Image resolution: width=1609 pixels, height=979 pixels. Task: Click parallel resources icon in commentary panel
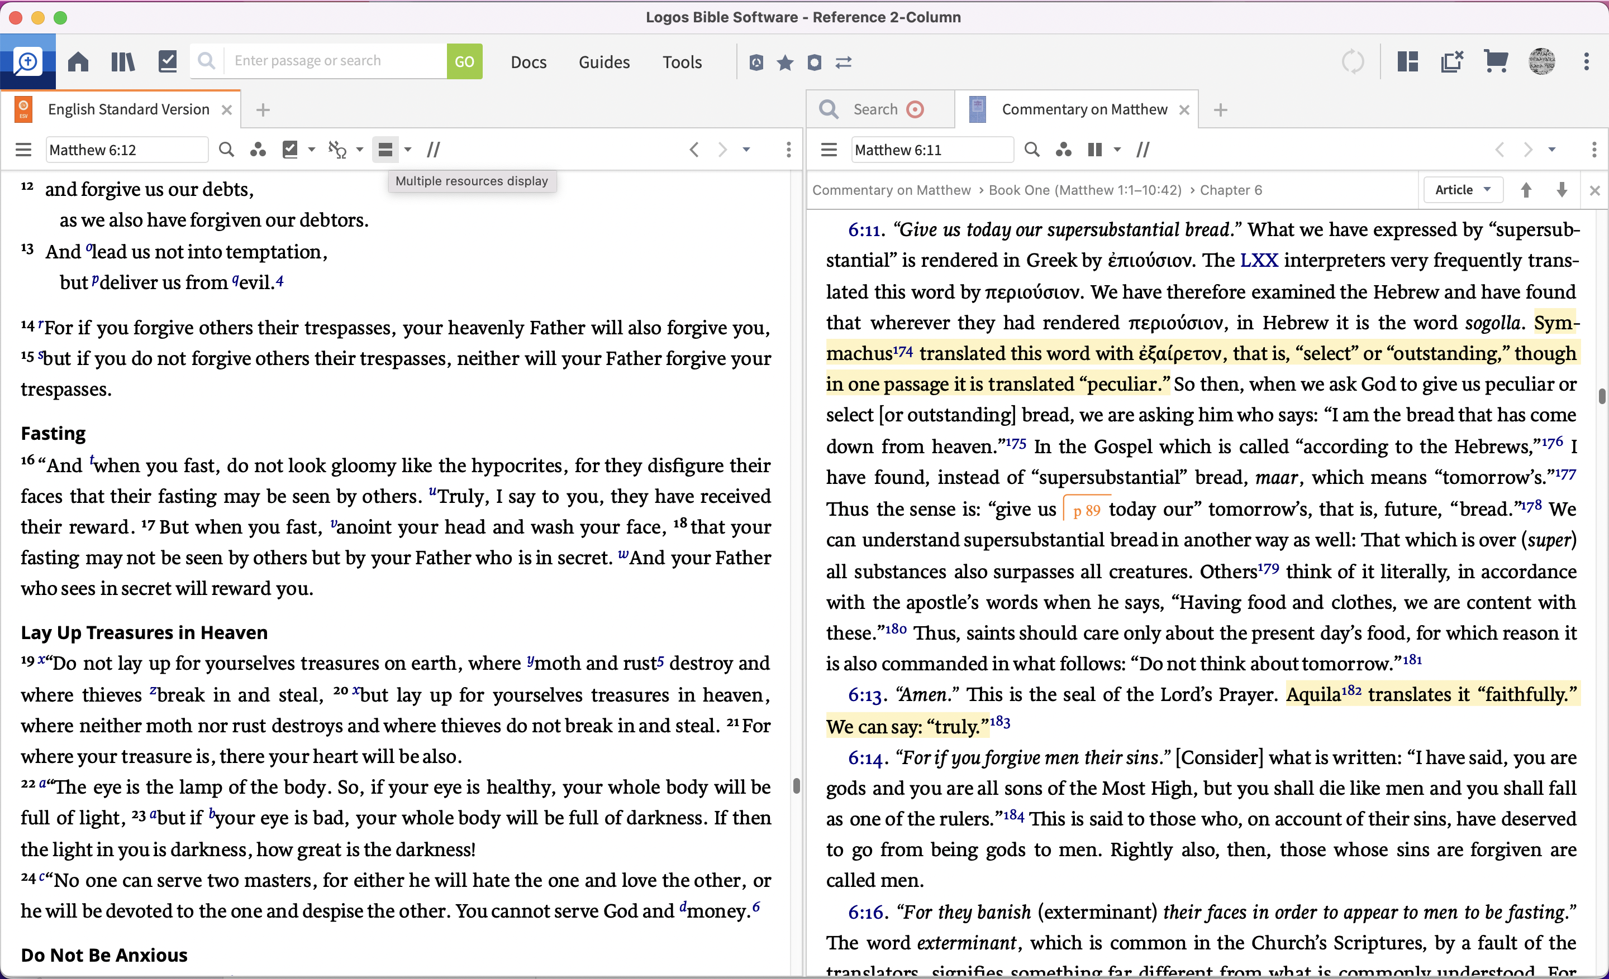pyautogui.click(x=1143, y=150)
